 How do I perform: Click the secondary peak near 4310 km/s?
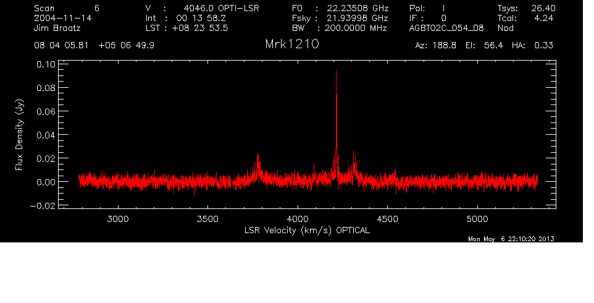click(354, 165)
